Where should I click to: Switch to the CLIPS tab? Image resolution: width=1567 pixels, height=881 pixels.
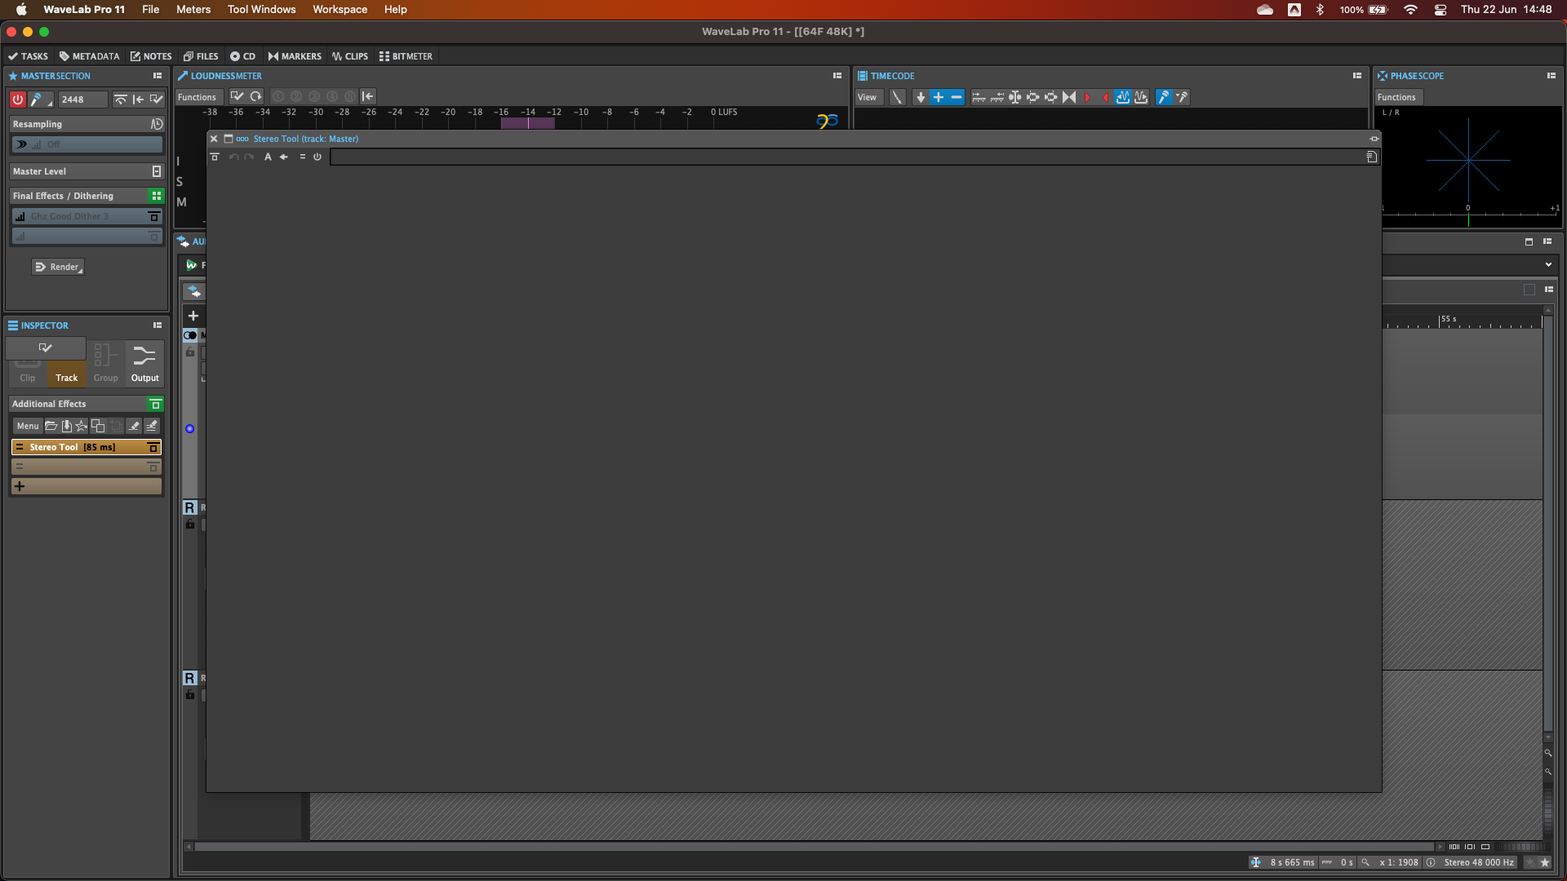pyautogui.click(x=350, y=56)
